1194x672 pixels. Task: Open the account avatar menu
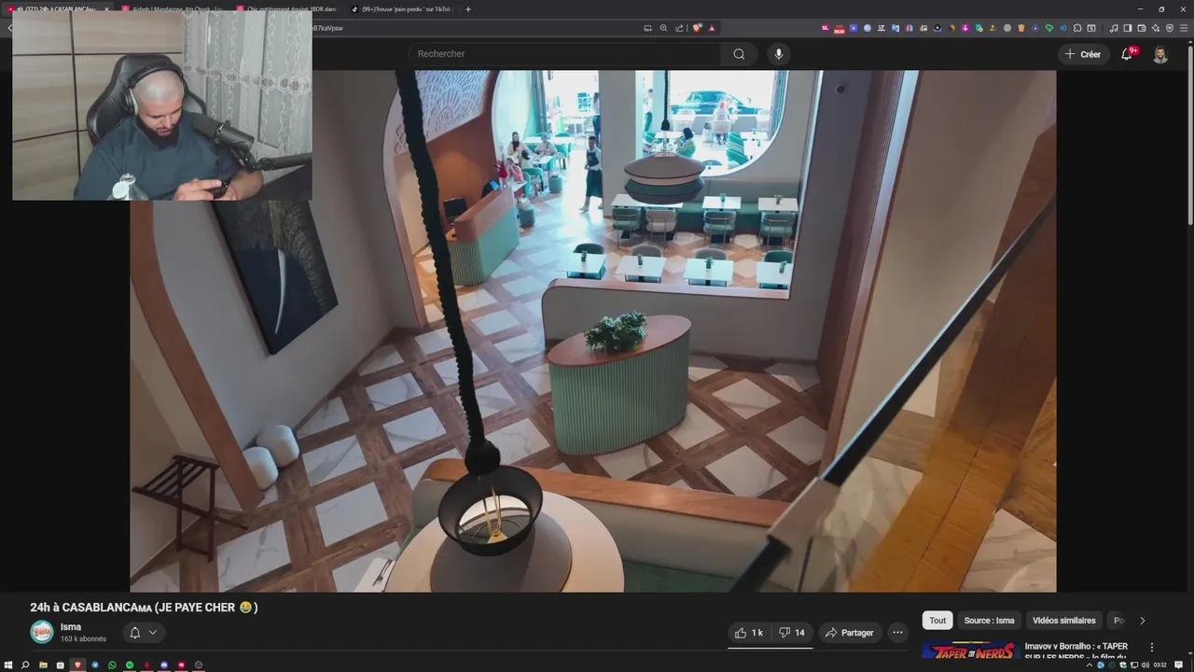[x=1160, y=54]
